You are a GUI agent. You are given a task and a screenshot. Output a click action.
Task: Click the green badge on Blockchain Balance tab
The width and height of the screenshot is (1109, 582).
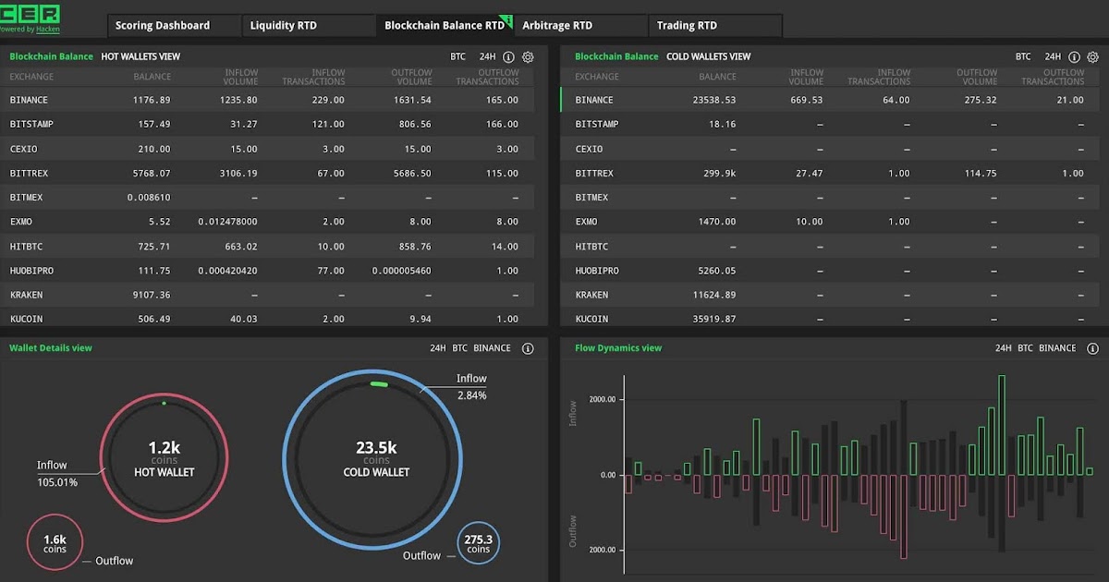(506, 20)
